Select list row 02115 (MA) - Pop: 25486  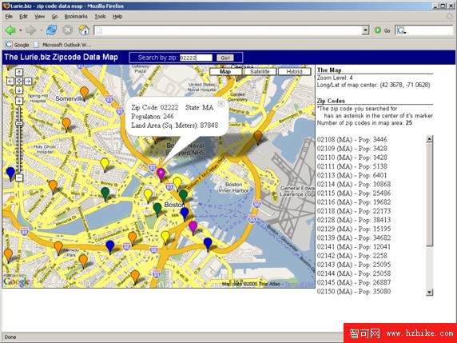(x=354, y=193)
